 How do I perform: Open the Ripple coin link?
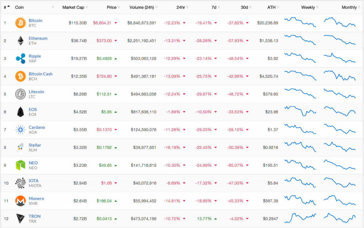35,56
